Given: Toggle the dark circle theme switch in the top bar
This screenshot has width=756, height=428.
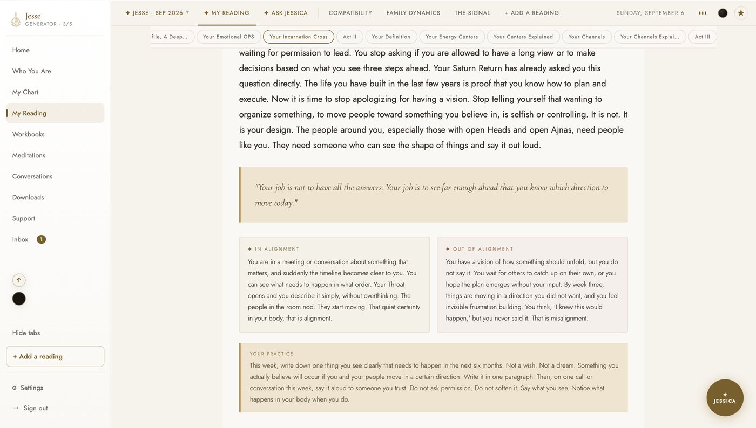Looking at the screenshot, I should [x=723, y=13].
